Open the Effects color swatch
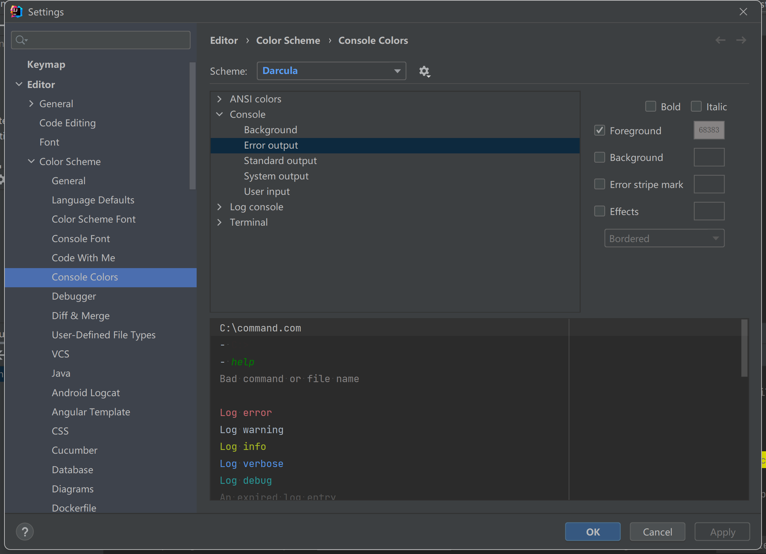 [x=709, y=211]
